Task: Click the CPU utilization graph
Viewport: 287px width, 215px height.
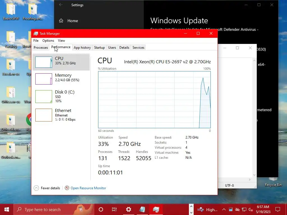Action: pos(154,100)
